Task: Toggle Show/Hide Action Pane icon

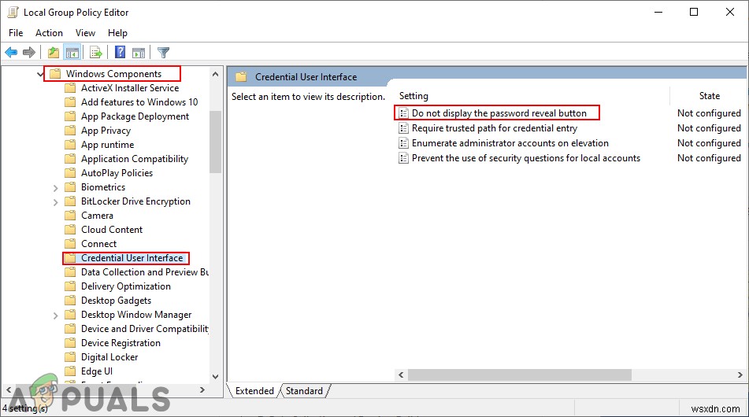Action: pyautogui.click(x=139, y=53)
